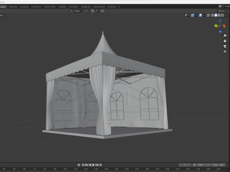Screen dimensions: 230x172
Task: Select wireframe viewport shading
Action: point(212,15)
